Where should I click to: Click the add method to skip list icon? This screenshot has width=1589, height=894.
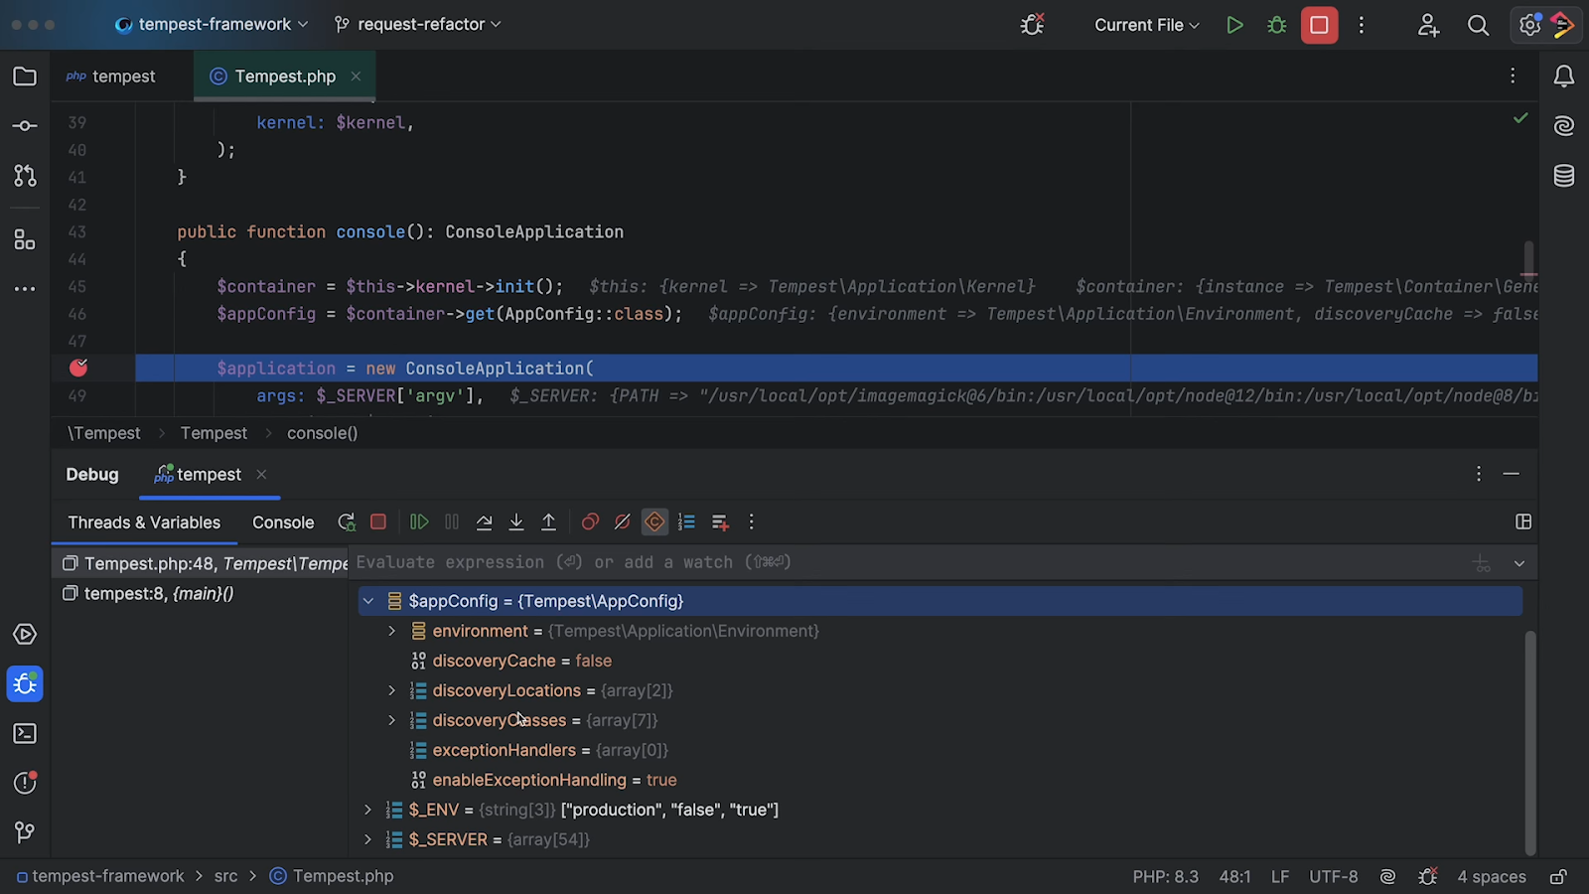point(720,522)
